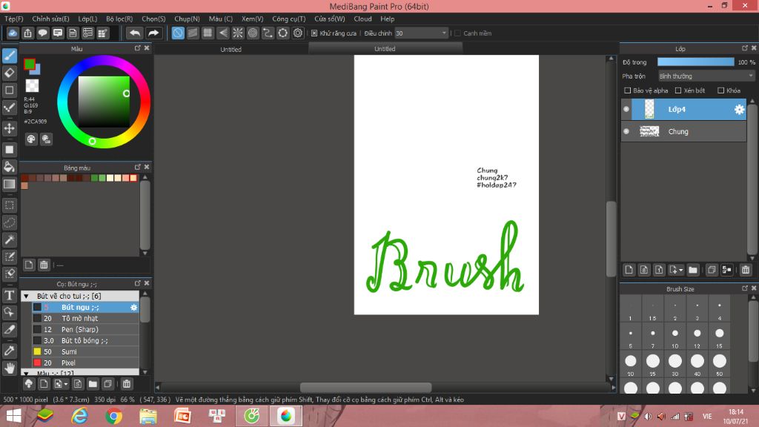This screenshot has height=427, width=759.
Task: Undock the Brush Size panel
Action: click(744, 288)
